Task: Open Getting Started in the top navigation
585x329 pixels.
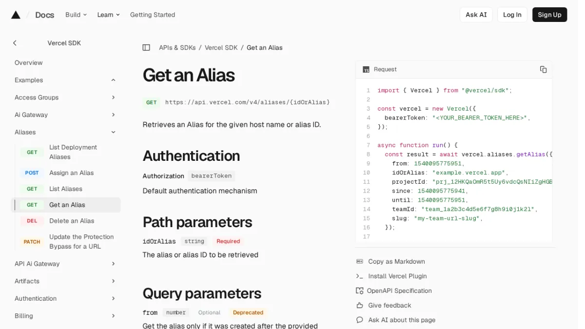Action: [153, 15]
